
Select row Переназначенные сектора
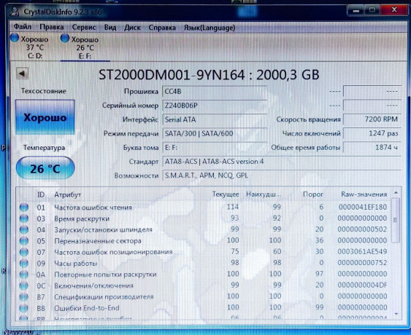pyautogui.click(x=204, y=240)
